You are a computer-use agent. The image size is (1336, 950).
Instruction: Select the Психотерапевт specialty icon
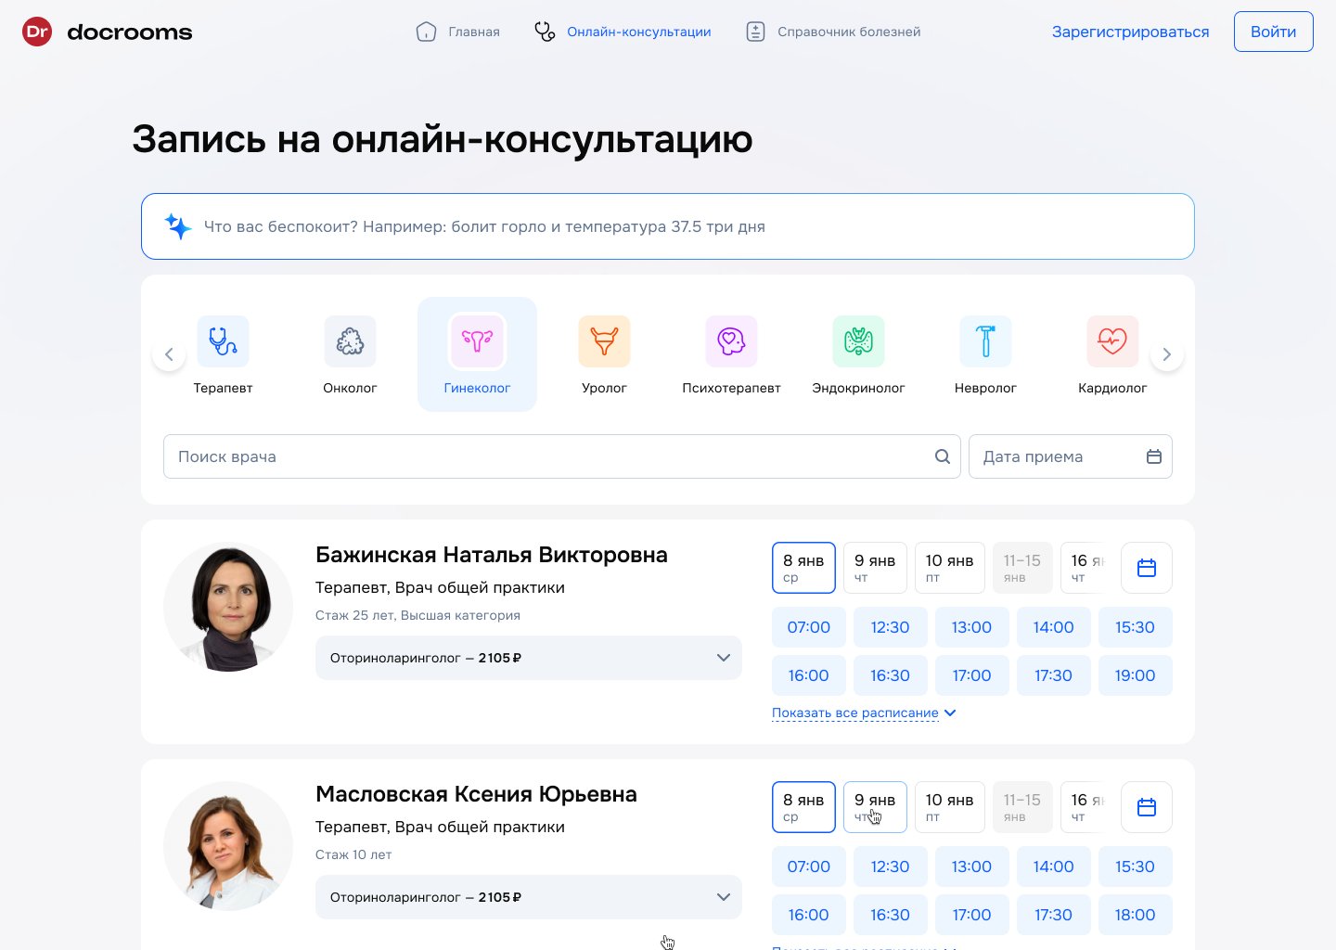[731, 341]
